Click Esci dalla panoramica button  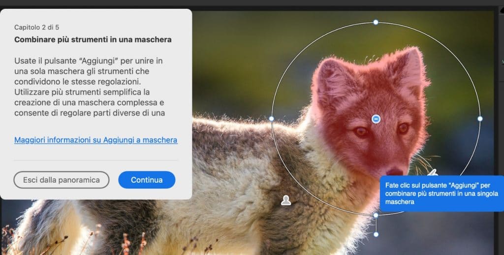[62, 180]
